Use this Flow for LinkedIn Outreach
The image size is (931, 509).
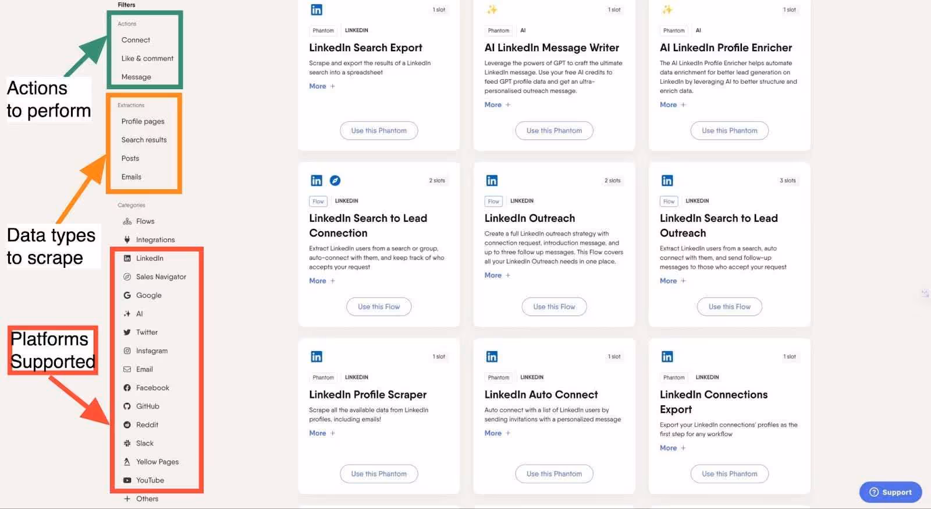coord(554,307)
